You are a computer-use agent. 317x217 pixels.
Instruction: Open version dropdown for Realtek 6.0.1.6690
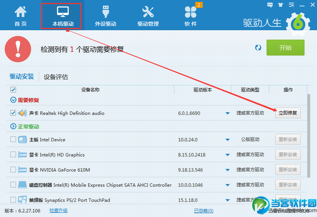point(228,113)
